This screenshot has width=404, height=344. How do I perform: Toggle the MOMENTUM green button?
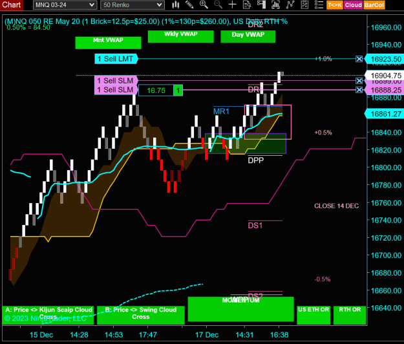(x=240, y=309)
